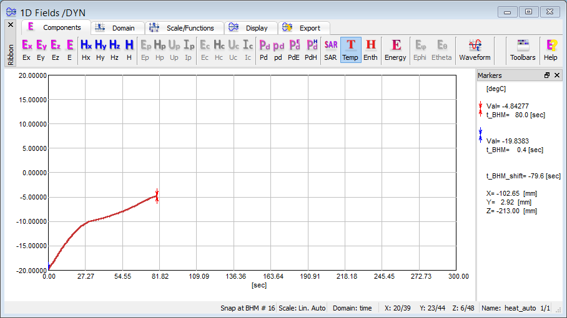Click the Enth enthalpy icon
Viewport: 567px width, 318px height.
[370, 49]
